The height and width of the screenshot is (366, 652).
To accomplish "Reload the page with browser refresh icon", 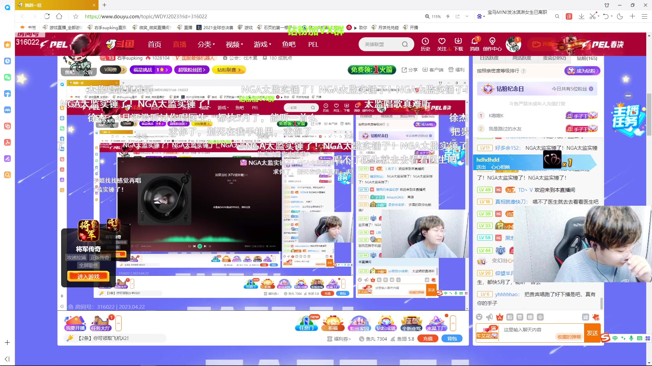I will coord(47,16).
